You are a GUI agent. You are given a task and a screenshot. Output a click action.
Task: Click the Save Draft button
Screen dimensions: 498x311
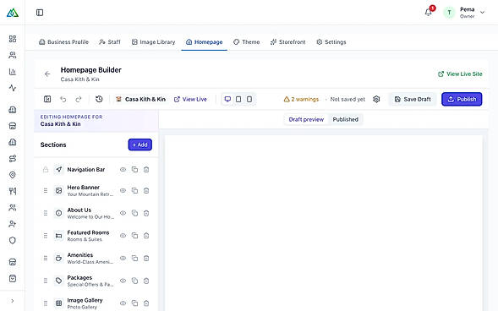point(413,100)
